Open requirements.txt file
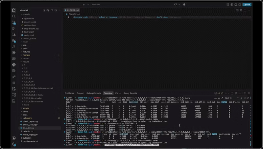The width and height of the screenshot is (263, 149). point(39,141)
